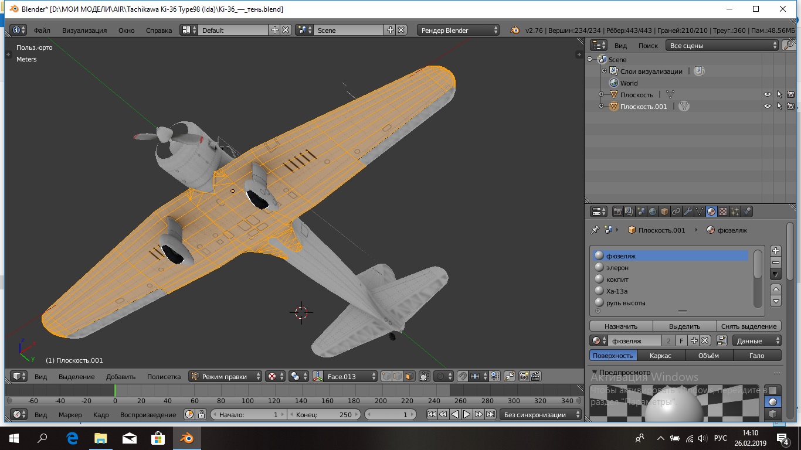Open the Modifiers wrench tab in Properties
This screenshot has width=801, height=450.
pyautogui.click(x=688, y=212)
